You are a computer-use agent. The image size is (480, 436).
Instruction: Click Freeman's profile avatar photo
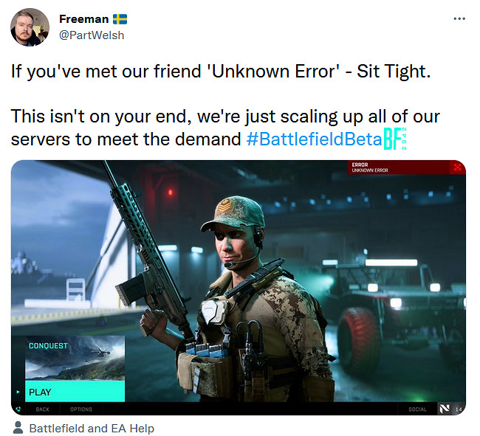tap(30, 27)
